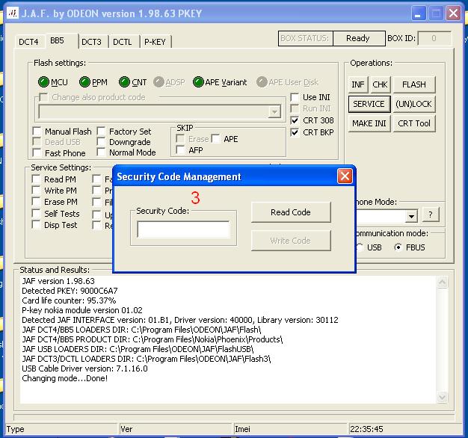Select the USB communication mode
The image size is (468, 438).
[x=360, y=247]
